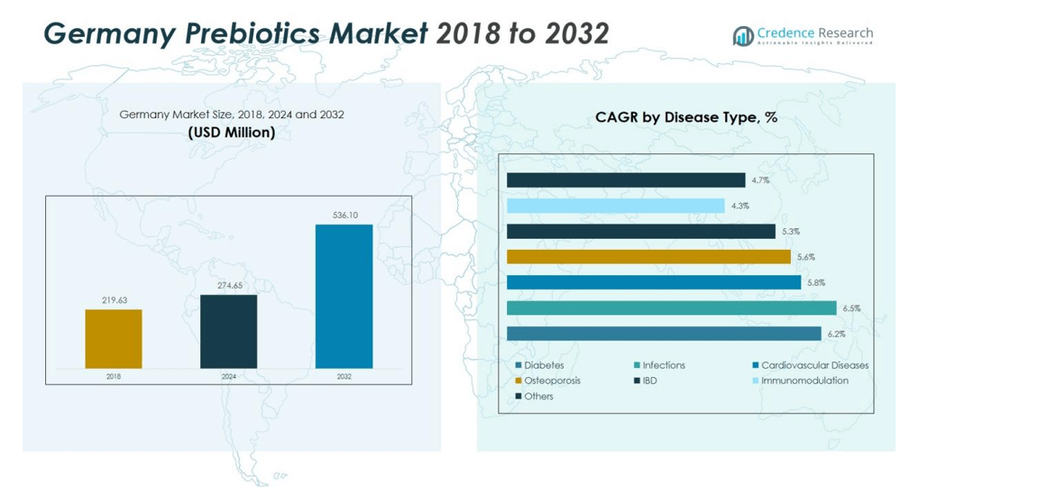Screen dimensions: 1038x487
Task: Click the Others legend color marker
Action: click(519, 396)
